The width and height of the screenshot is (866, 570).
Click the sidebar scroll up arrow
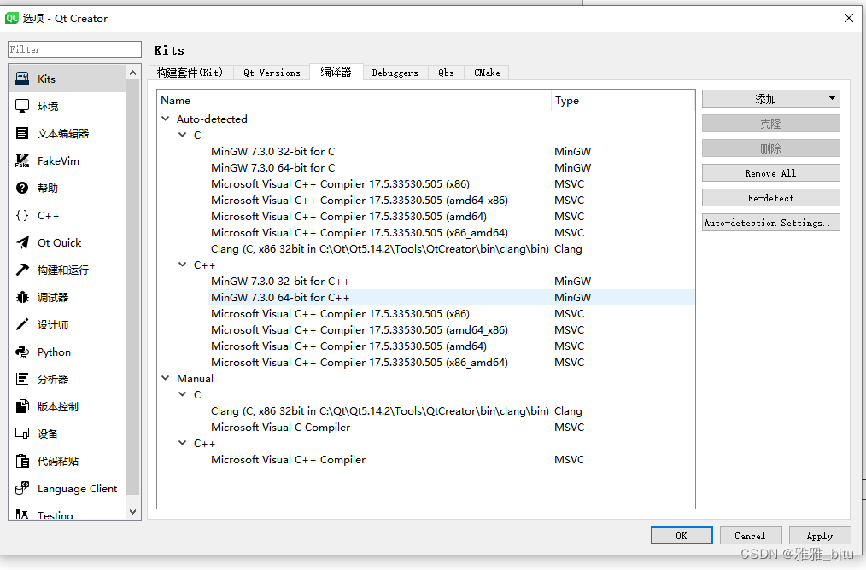[132, 73]
